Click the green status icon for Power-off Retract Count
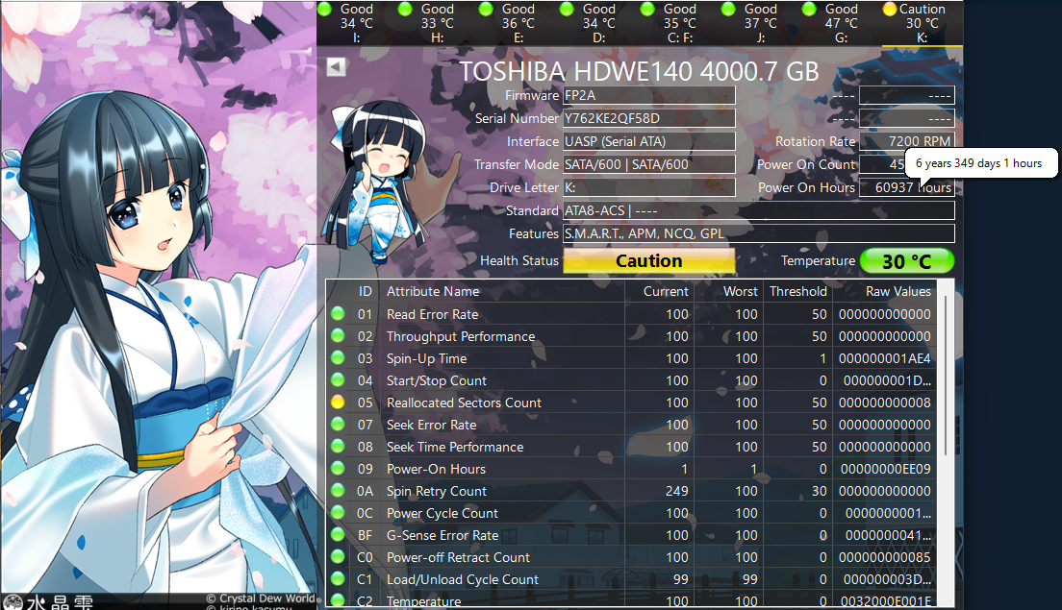 338,557
